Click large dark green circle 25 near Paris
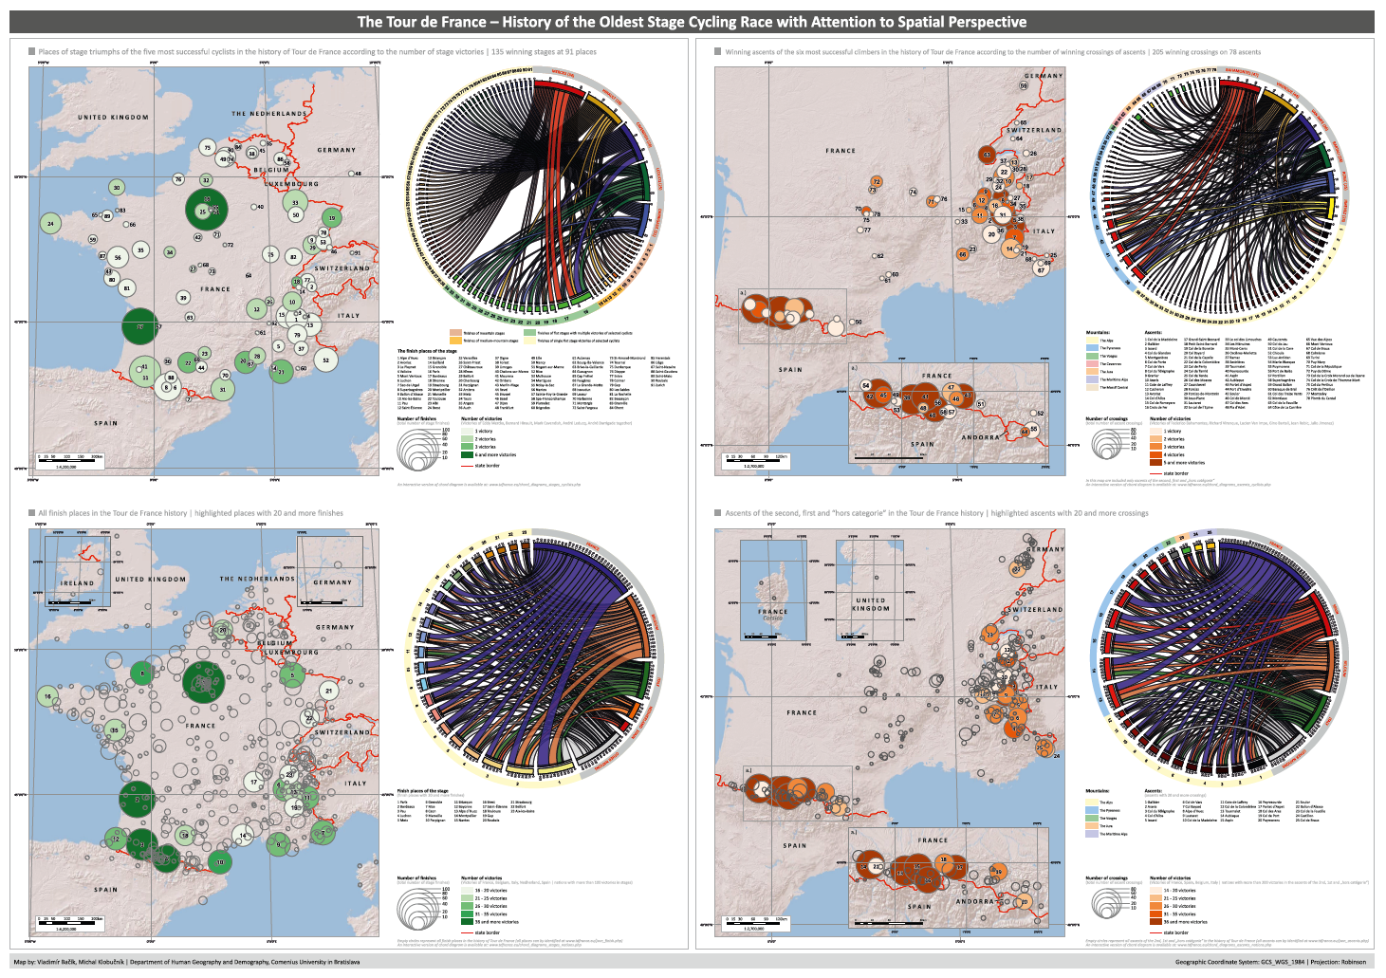This screenshot has height=978, width=1386. 206,210
